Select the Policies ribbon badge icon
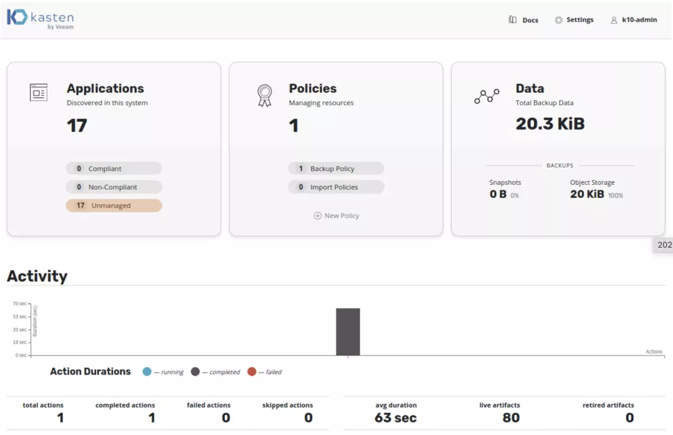673x435 pixels. (x=265, y=93)
